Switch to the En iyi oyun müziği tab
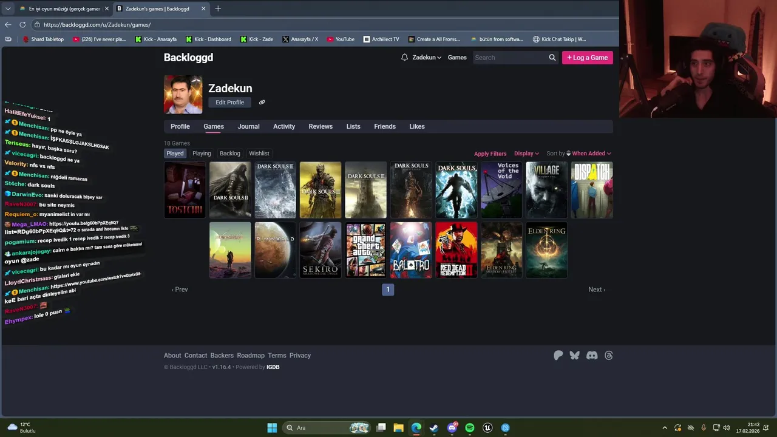777x437 pixels. tap(64, 8)
